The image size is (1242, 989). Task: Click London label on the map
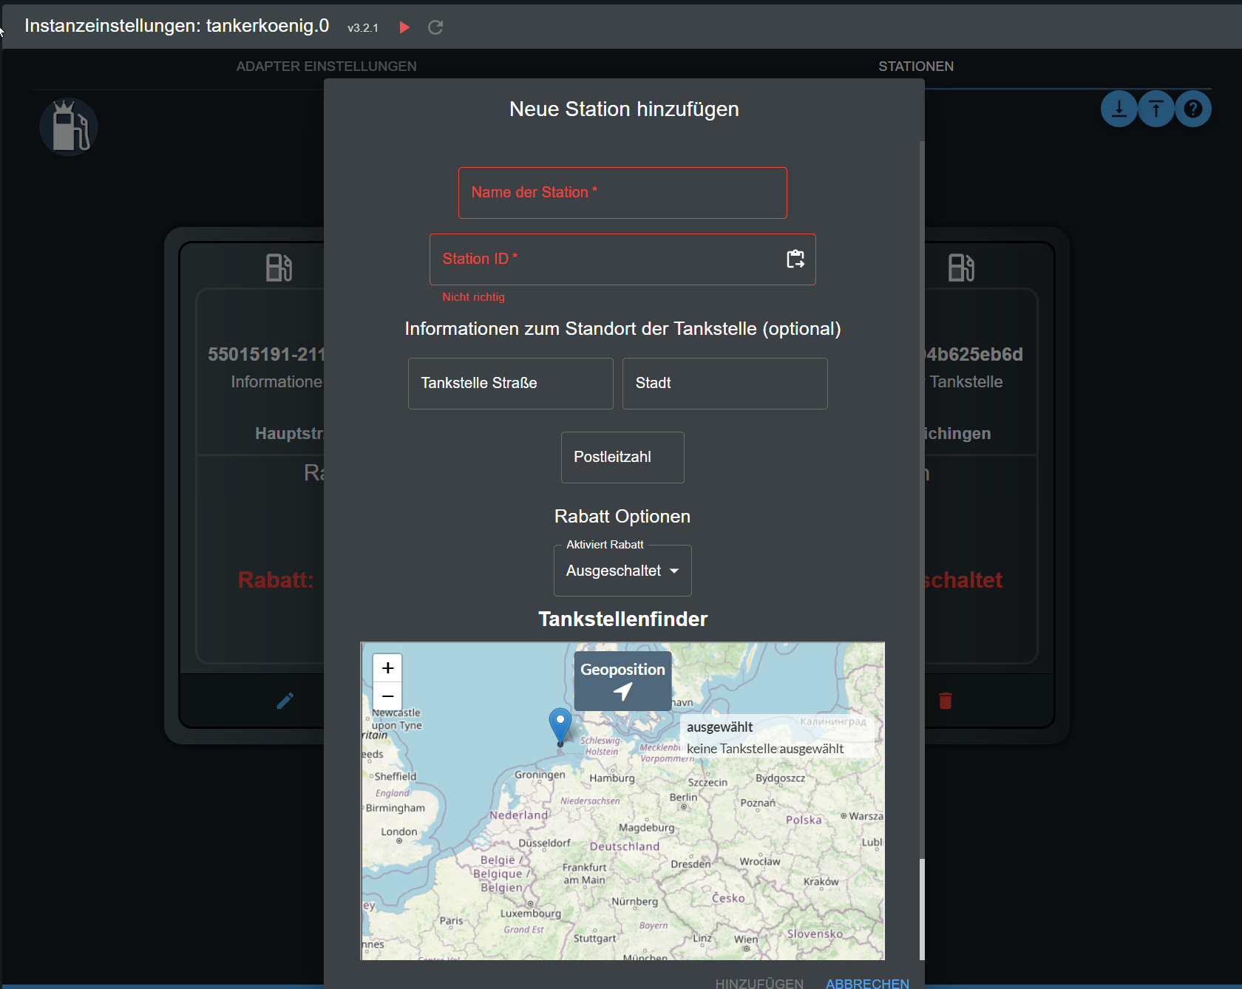pos(399,832)
